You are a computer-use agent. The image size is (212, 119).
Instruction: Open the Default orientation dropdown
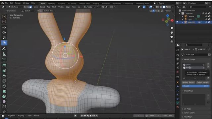pyautogui.click(x=28, y=11)
